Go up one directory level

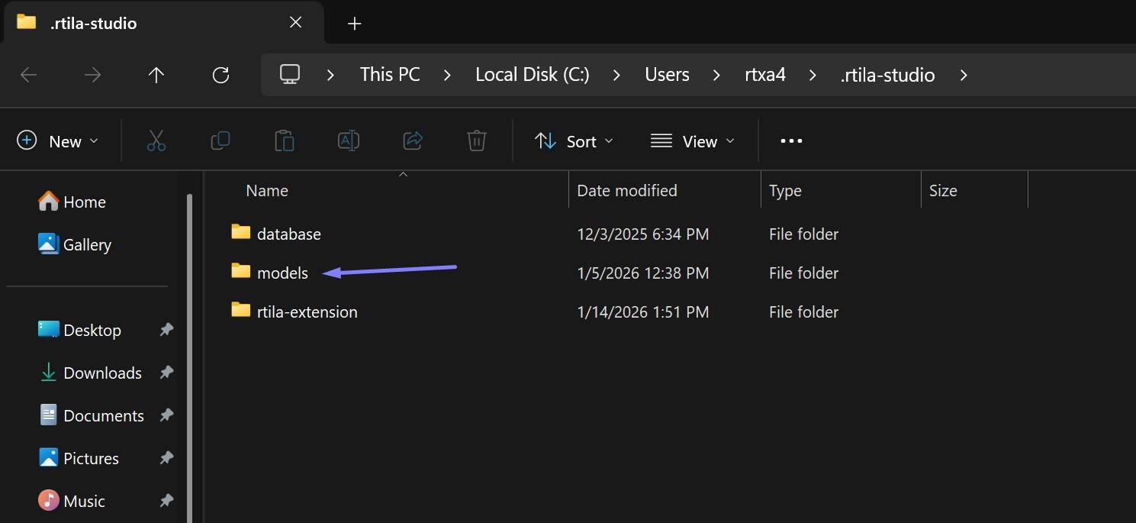pyautogui.click(x=156, y=75)
